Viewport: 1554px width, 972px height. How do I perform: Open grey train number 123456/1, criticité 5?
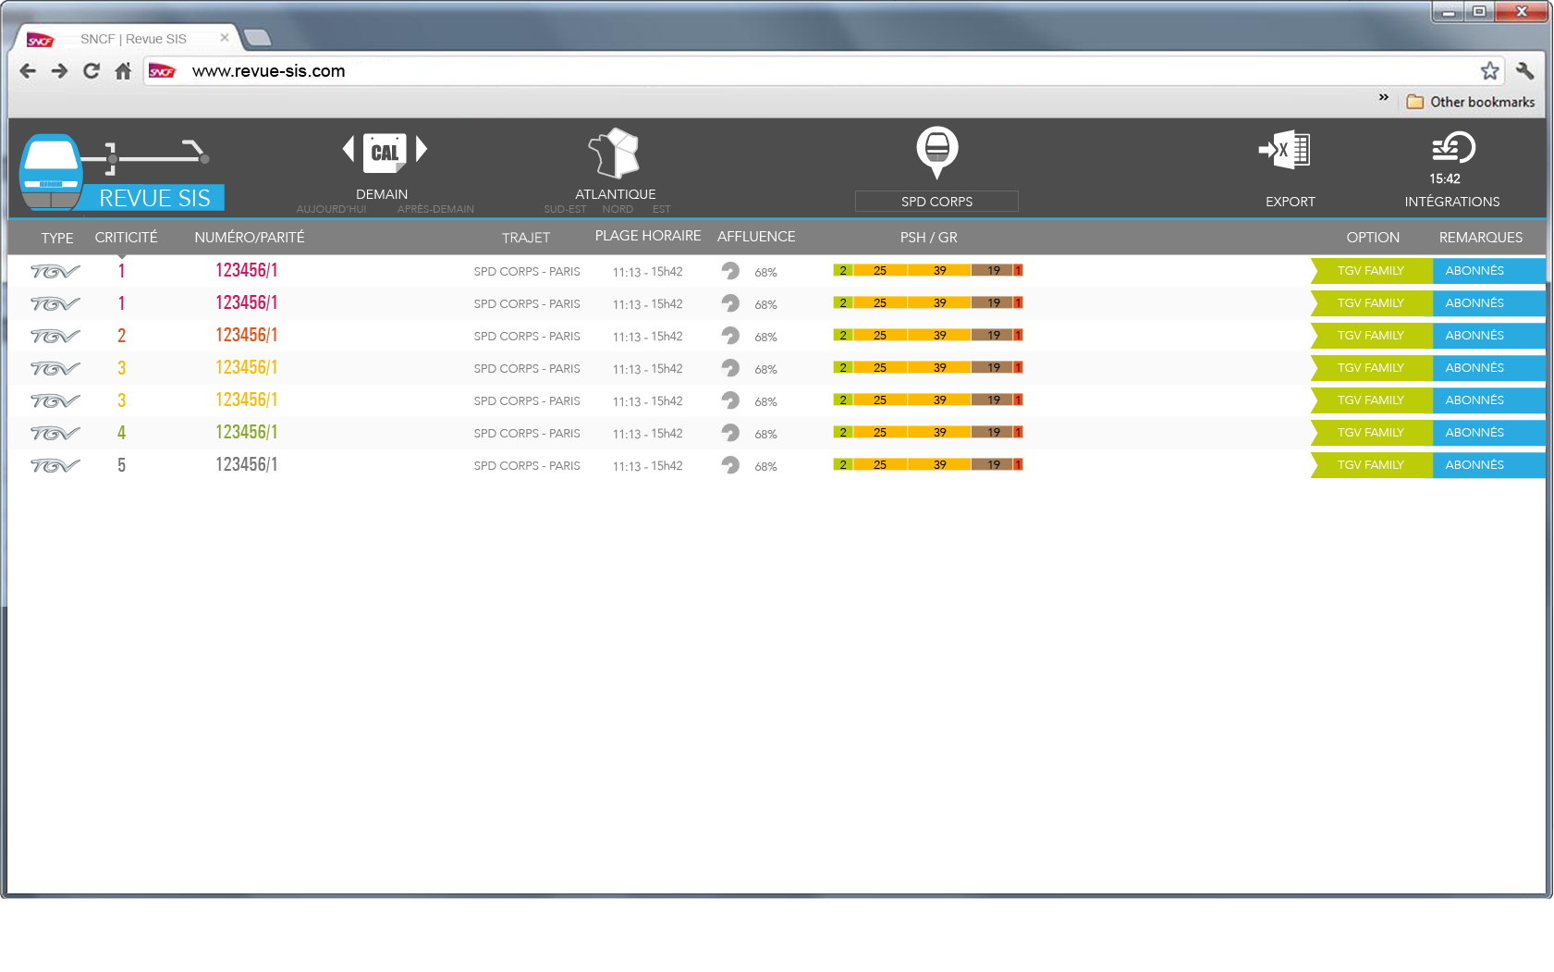coord(247,464)
